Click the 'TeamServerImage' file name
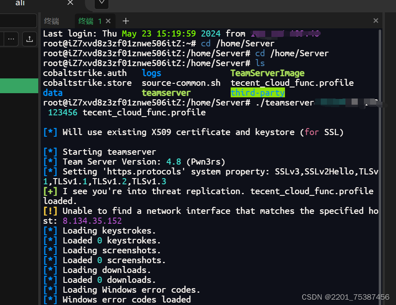Viewport: 396px width, 305px height. (x=267, y=73)
